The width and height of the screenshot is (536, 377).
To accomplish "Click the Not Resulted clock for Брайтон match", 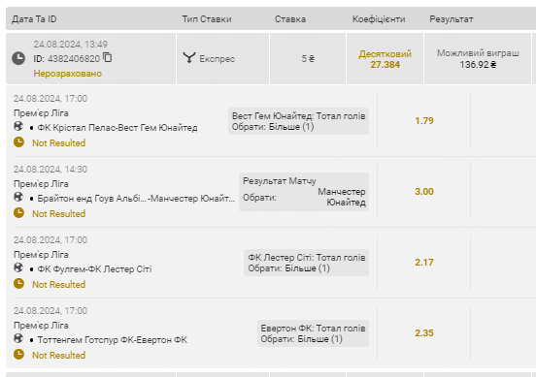I will tap(18, 213).
